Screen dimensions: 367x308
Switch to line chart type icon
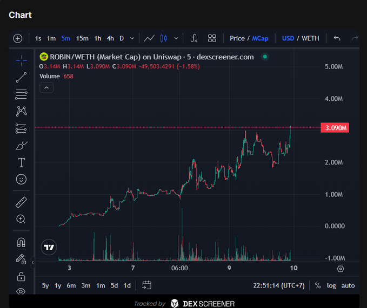[149, 38]
